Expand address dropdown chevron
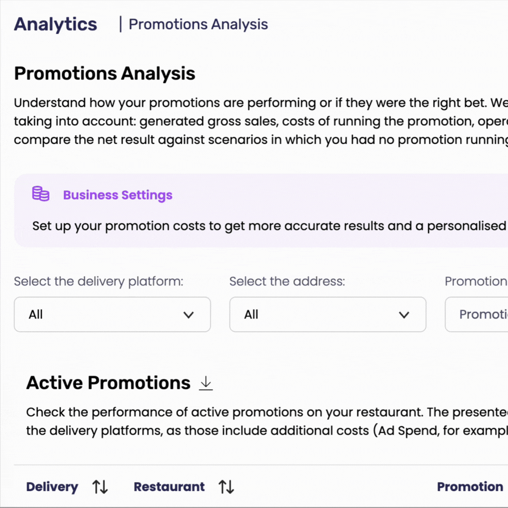The image size is (508, 508). click(404, 315)
